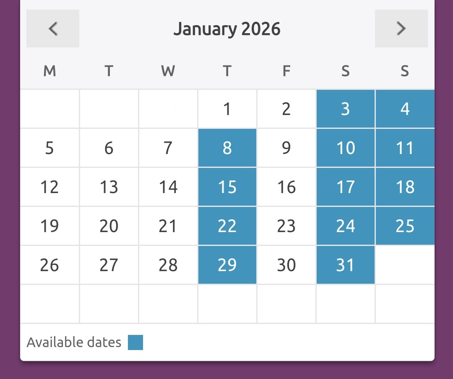
Task: Click unavailable date January 16
Action: (x=286, y=187)
